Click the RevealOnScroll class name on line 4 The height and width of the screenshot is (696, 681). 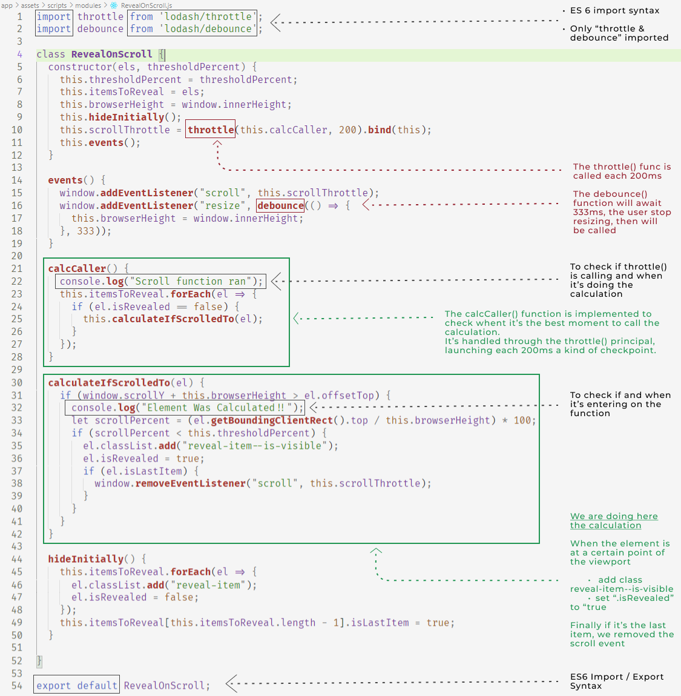coord(111,54)
